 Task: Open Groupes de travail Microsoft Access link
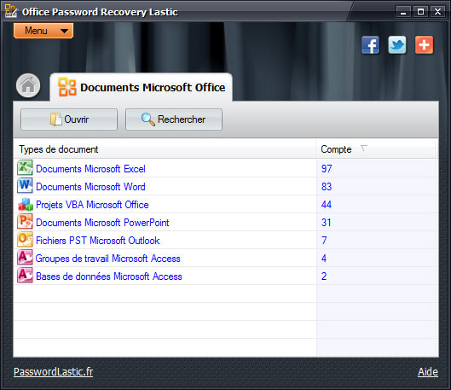point(108,259)
